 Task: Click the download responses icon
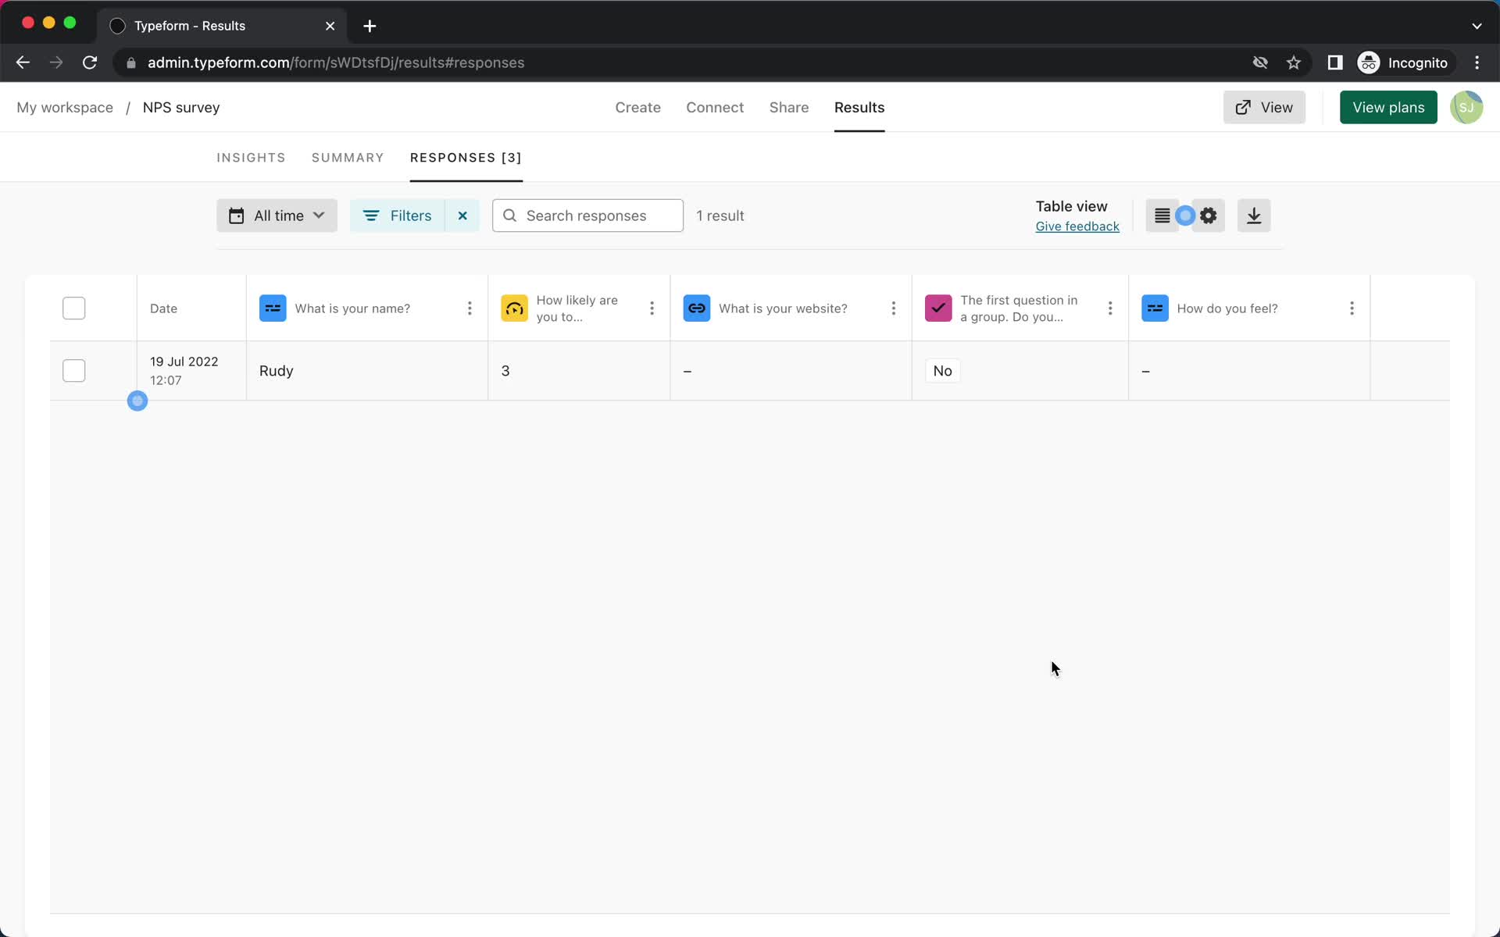(1252, 215)
